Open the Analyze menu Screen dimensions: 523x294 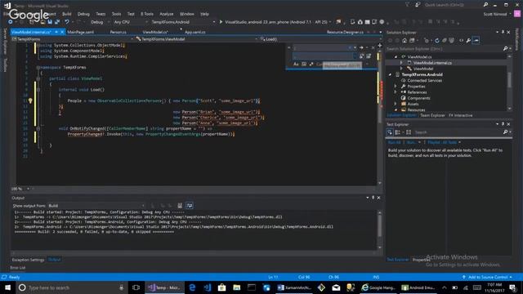coord(167,14)
